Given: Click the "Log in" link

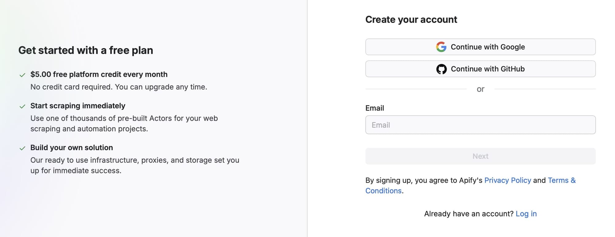Looking at the screenshot, I should click(x=526, y=213).
